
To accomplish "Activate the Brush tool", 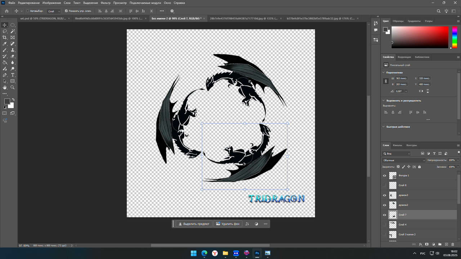I will 5,50.
